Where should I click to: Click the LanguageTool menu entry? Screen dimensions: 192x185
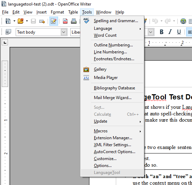coord(112,173)
